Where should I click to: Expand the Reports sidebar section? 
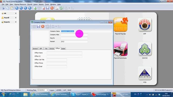click(x=9, y=22)
